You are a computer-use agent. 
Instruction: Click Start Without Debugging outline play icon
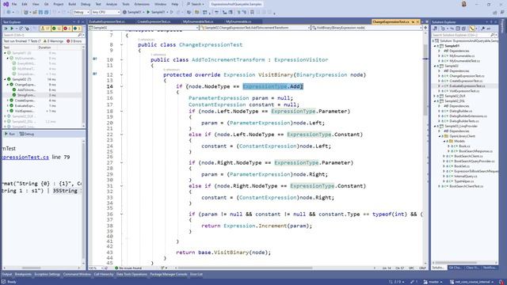[x=172, y=12]
